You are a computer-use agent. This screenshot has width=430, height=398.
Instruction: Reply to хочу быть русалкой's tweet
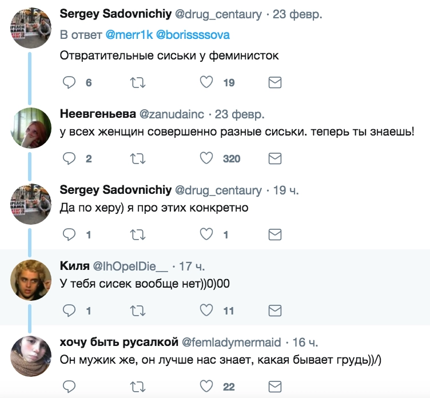coord(69,386)
